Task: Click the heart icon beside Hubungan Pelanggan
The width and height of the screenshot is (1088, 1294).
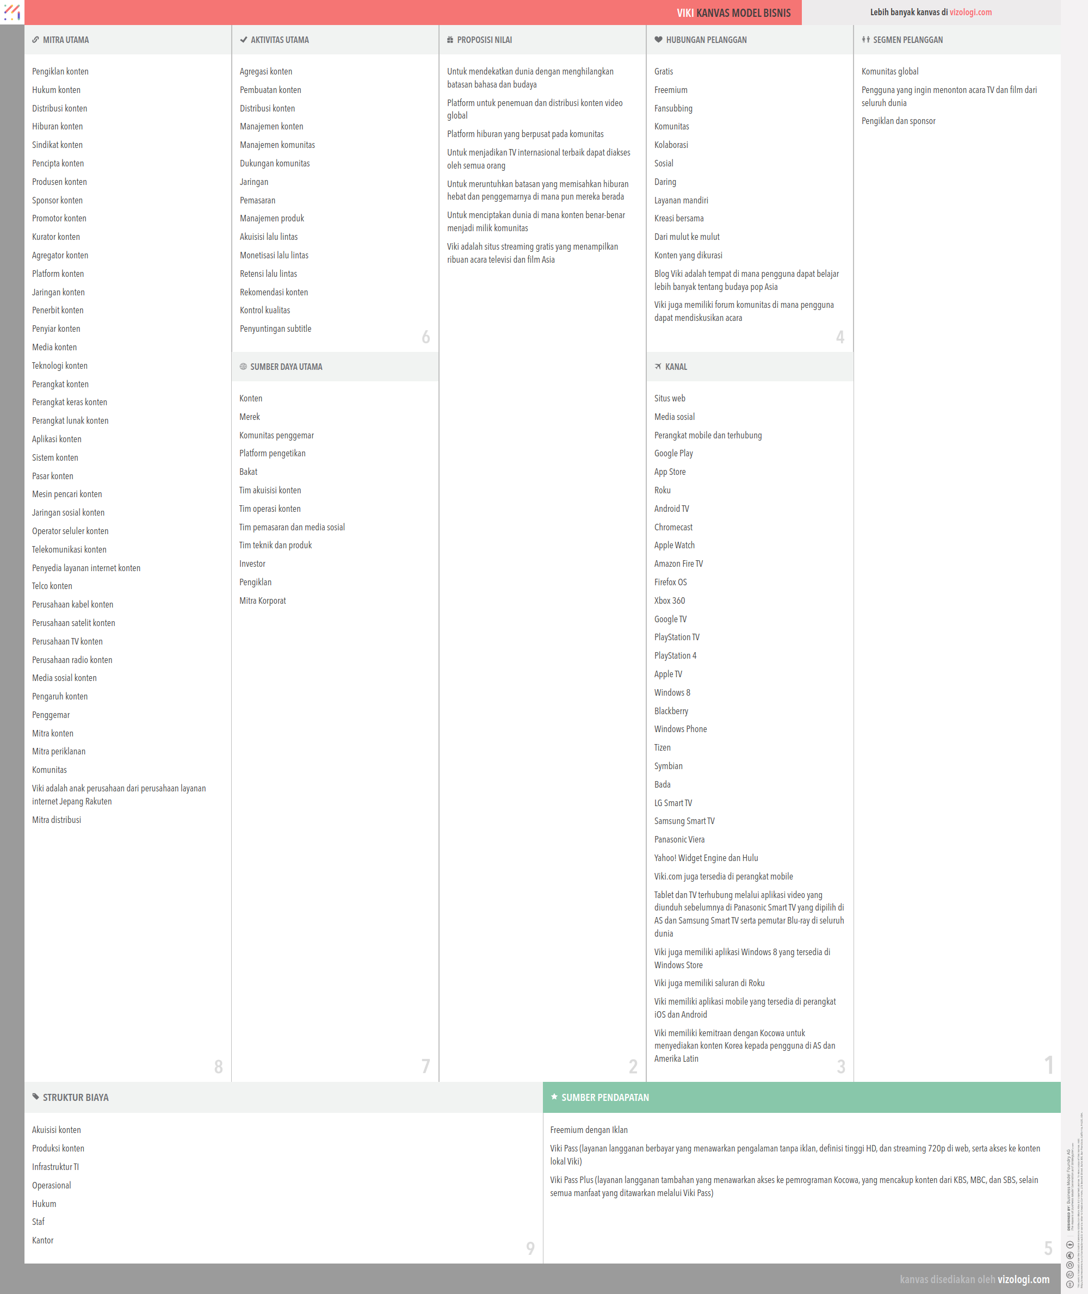Action: pyautogui.click(x=658, y=40)
